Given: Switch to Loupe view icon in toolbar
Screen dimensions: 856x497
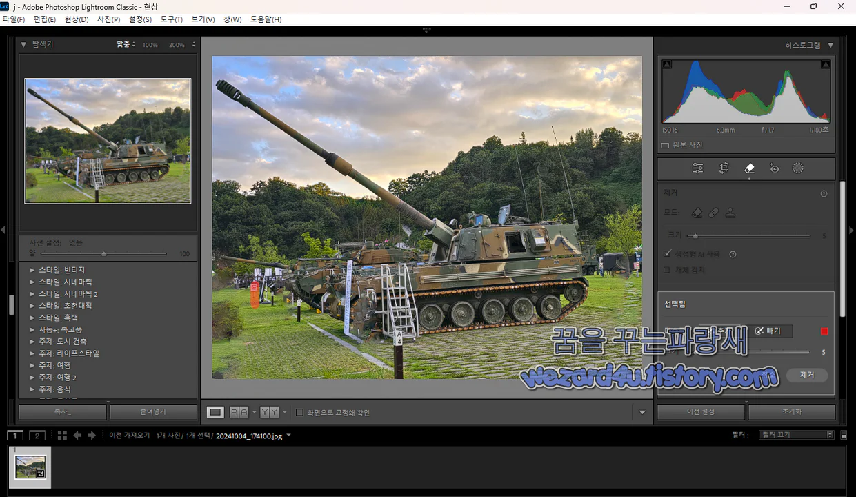Looking at the screenshot, I should coord(216,412).
